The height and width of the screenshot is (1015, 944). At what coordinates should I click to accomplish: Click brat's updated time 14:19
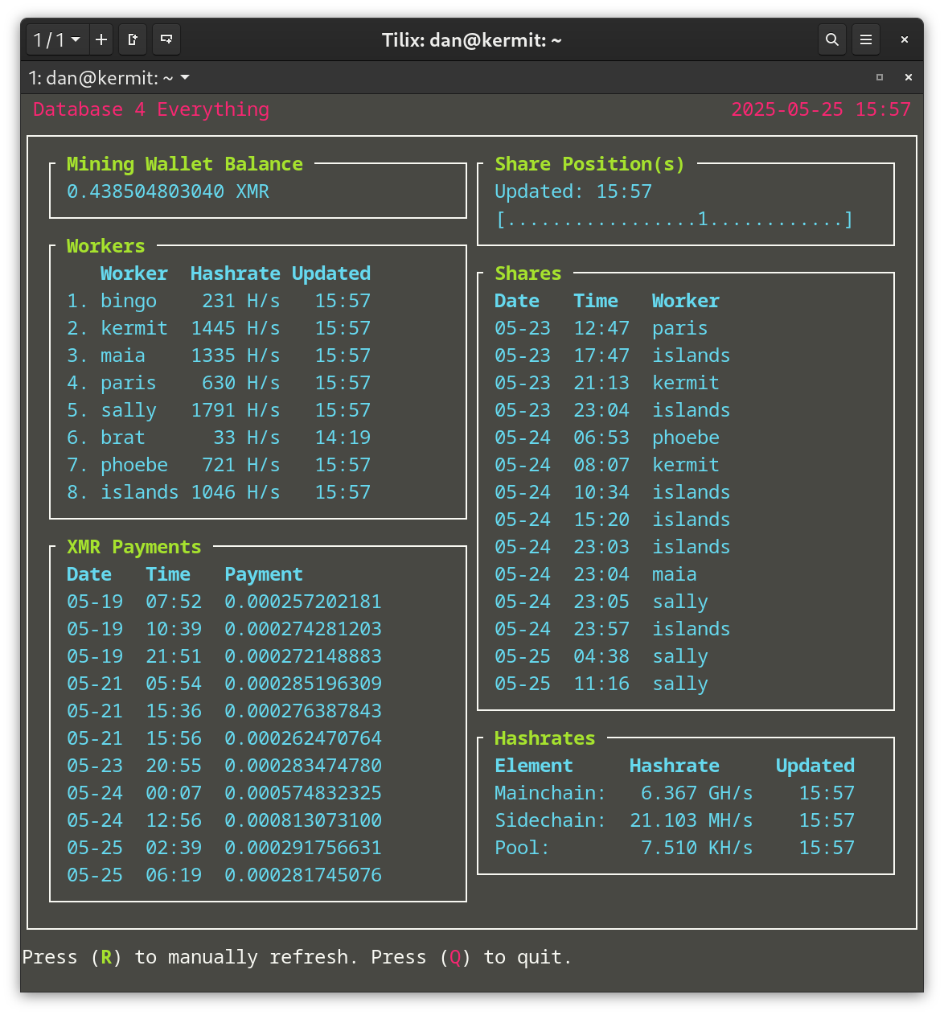pyautogui.click(x=343, y=438)
